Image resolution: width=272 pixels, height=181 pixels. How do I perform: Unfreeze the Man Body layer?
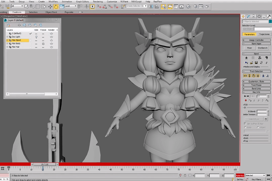pos(43,44)
